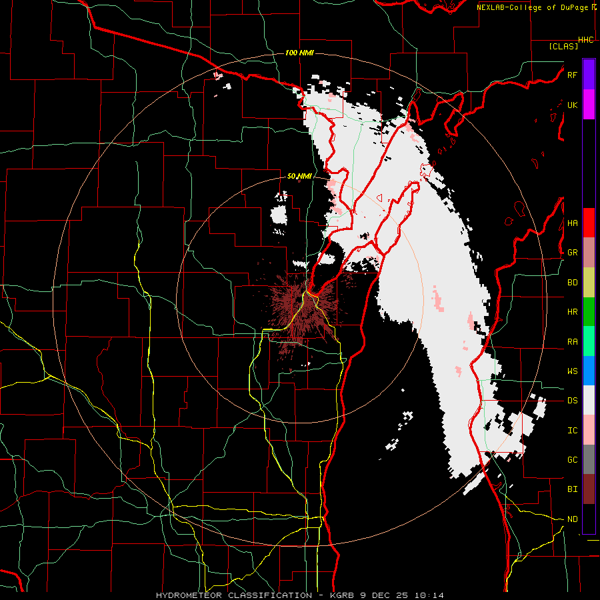Click the HA legend label
The width and height of the screenshot is (600, 600).
click(572, 223)
